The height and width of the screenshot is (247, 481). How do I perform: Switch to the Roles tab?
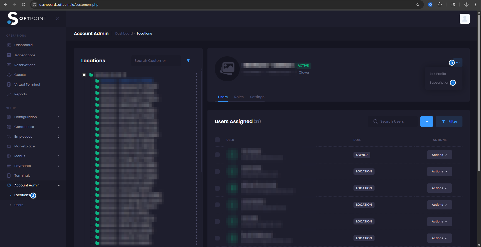(x=239, y=97)
